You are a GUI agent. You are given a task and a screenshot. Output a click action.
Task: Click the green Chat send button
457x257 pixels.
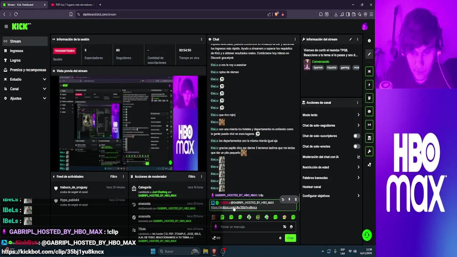[x=290, y=238]
